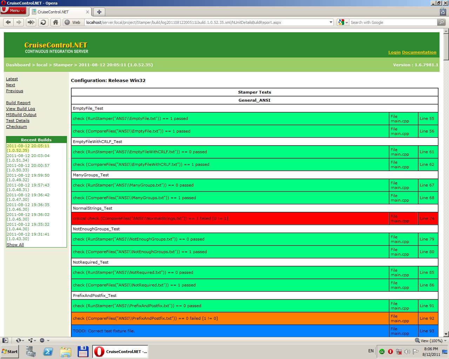
Task: Click the Forward navigation arrow
Action: (19, 22)
